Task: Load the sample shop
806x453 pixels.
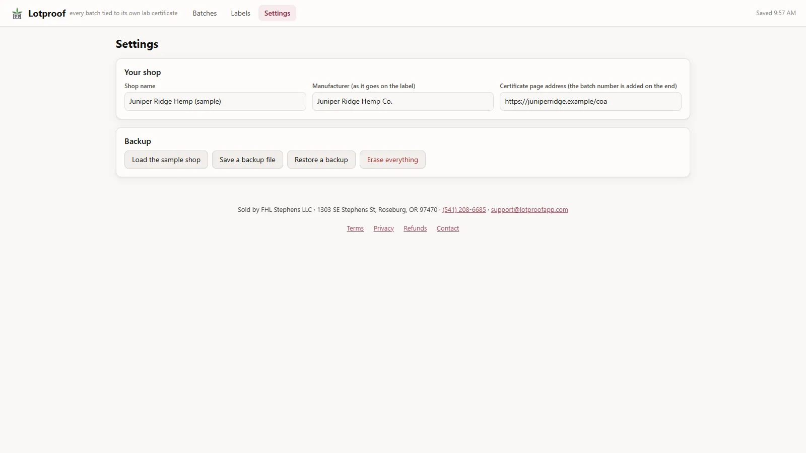Action: point(166,160)
